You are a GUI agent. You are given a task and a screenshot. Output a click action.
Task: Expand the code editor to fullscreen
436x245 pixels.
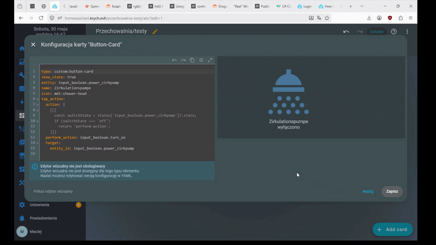click(x=210, y=60)
